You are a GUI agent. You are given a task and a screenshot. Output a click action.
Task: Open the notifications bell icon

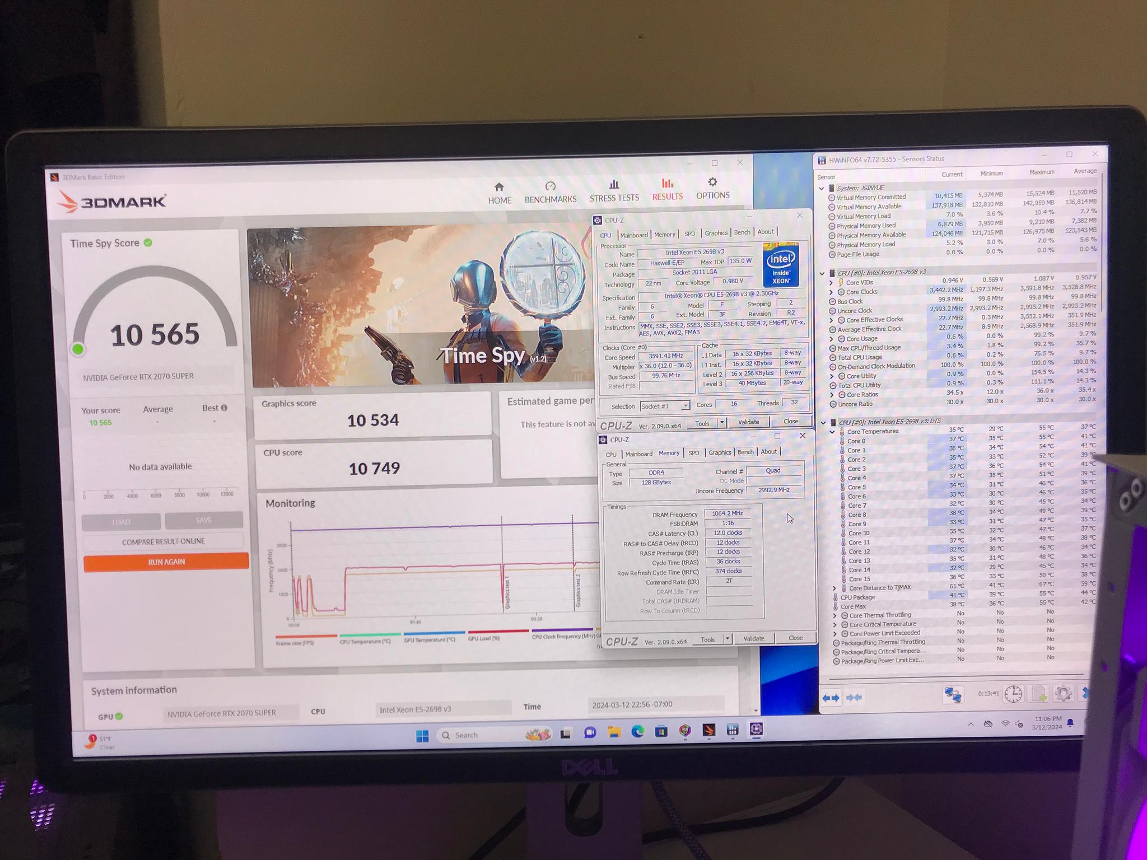(x=1070, y=722)
